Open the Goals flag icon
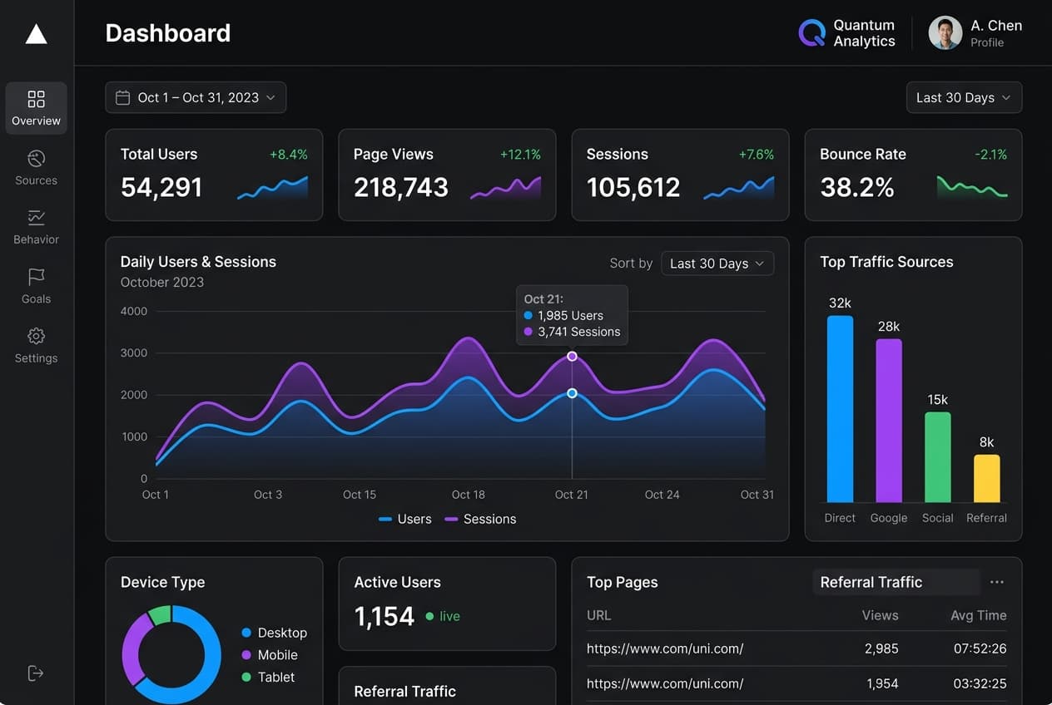Viewport: 1052px width, 705px height. pyautogui.click(x=36, y=277)
